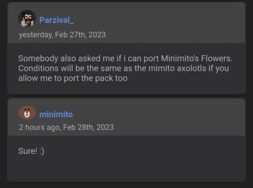Click empty header space right of minimito

coord(163,114)
